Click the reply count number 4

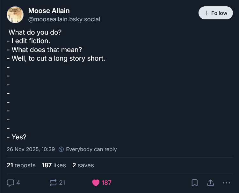pos(18,183)
